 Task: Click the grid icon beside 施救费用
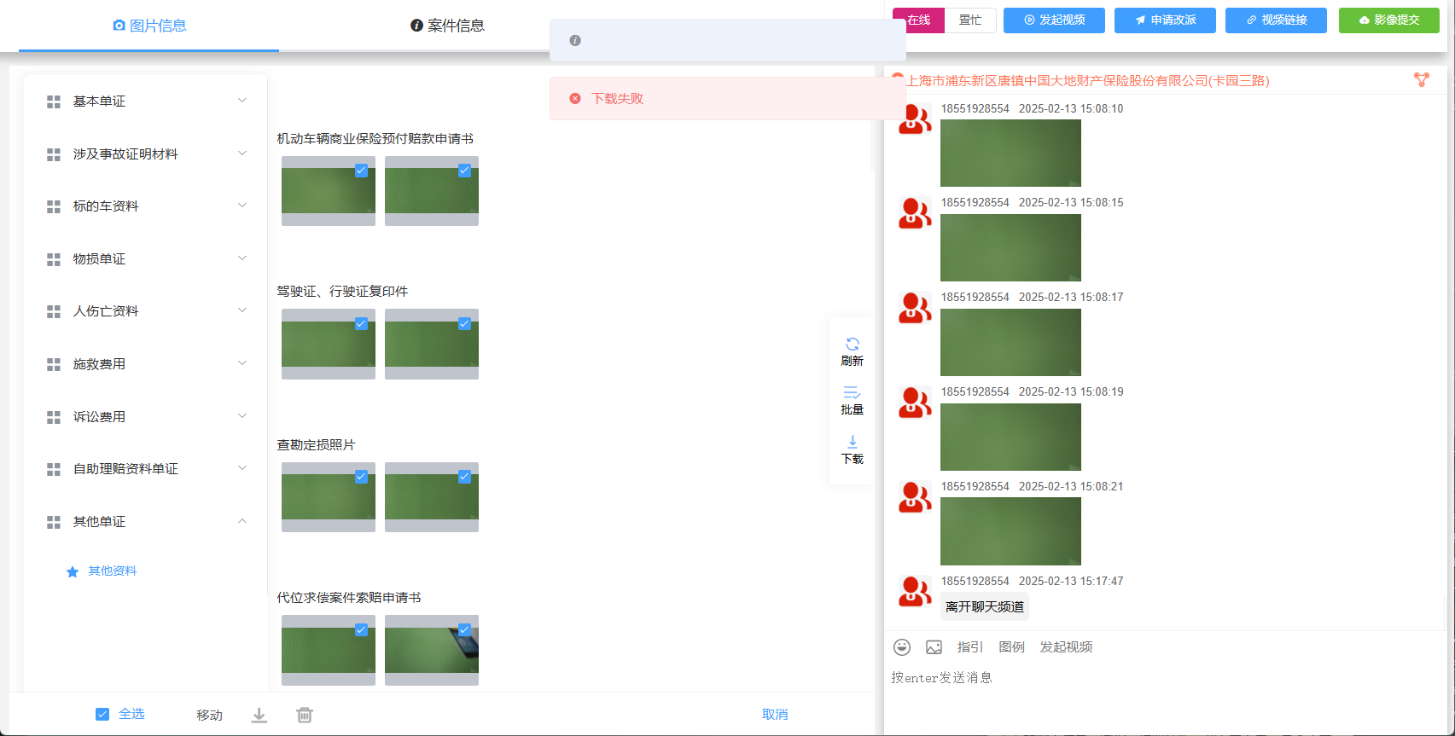54,364
